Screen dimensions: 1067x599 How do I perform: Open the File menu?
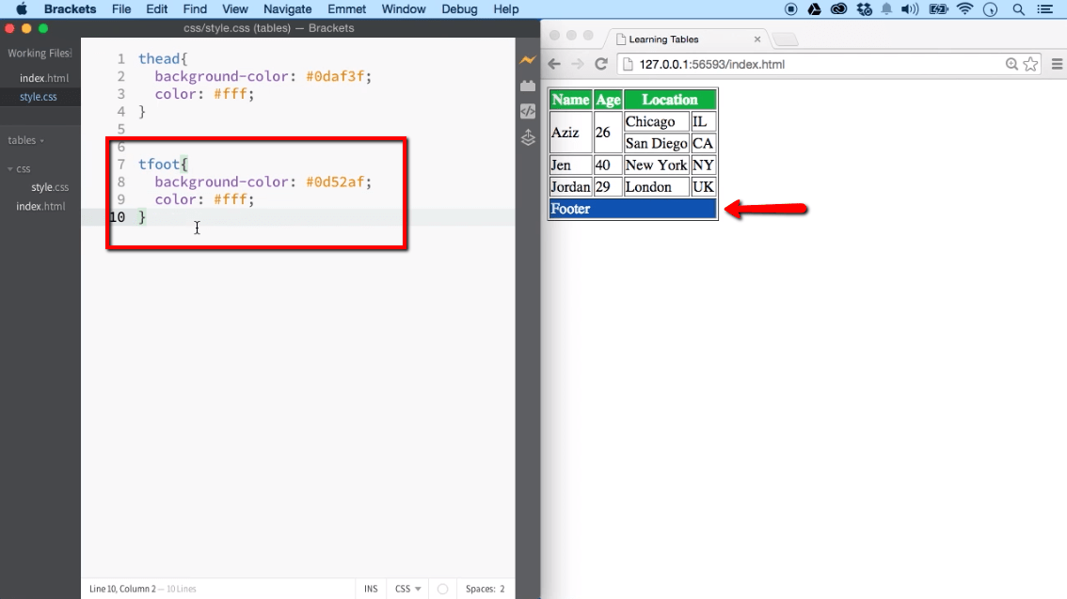coord(121,8)
